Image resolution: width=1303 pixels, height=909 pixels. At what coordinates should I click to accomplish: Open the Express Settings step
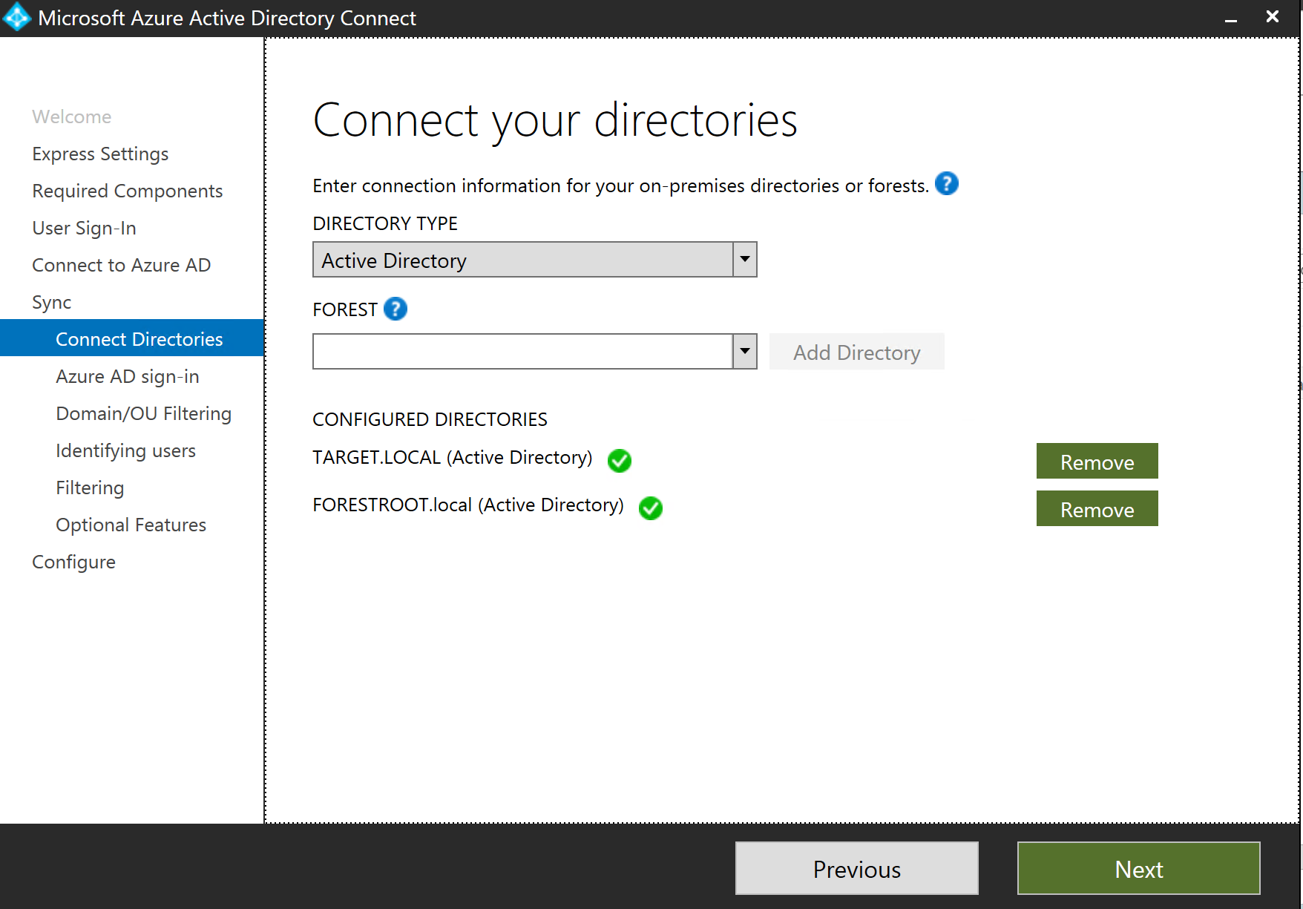[x=100, y=154]
